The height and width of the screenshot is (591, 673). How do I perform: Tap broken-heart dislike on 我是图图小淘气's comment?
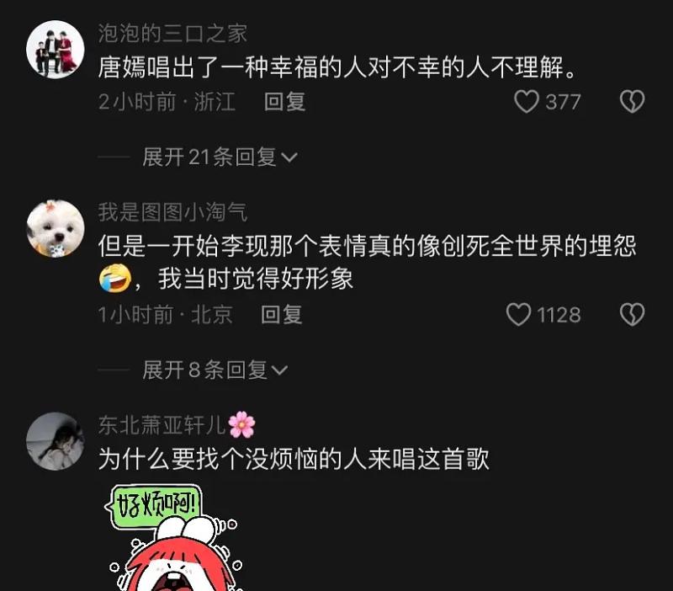633,314
